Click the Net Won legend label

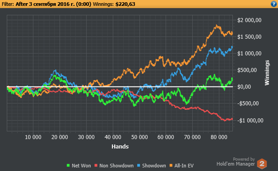point(81,166)
